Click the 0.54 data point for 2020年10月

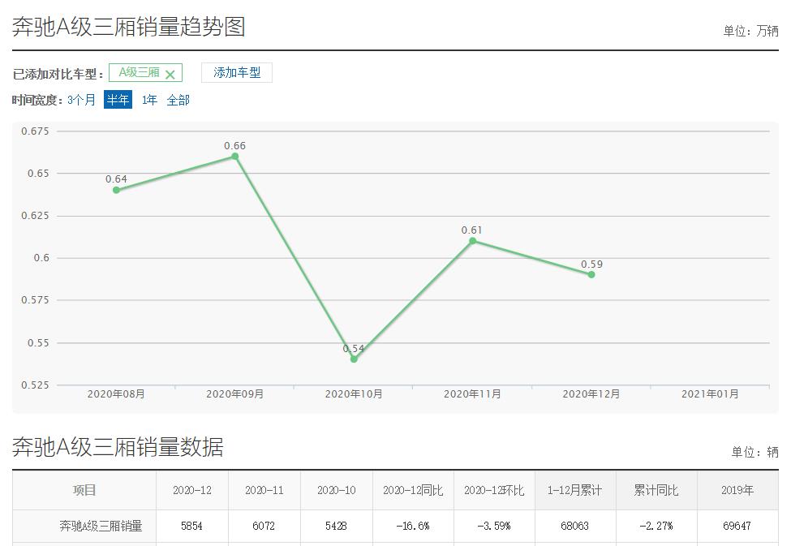[x=354, y=359]
